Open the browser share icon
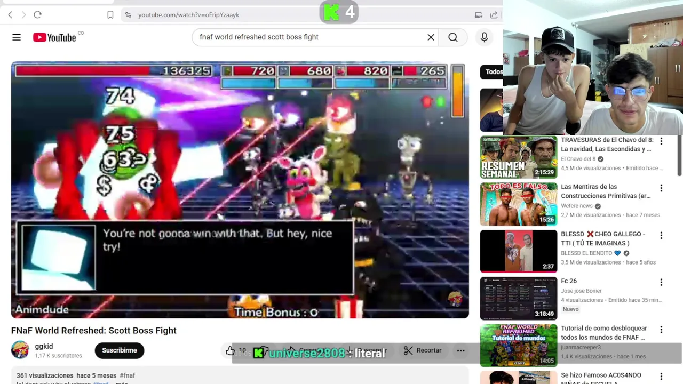This screenshot has width=683, height=384. click(494, 15)
